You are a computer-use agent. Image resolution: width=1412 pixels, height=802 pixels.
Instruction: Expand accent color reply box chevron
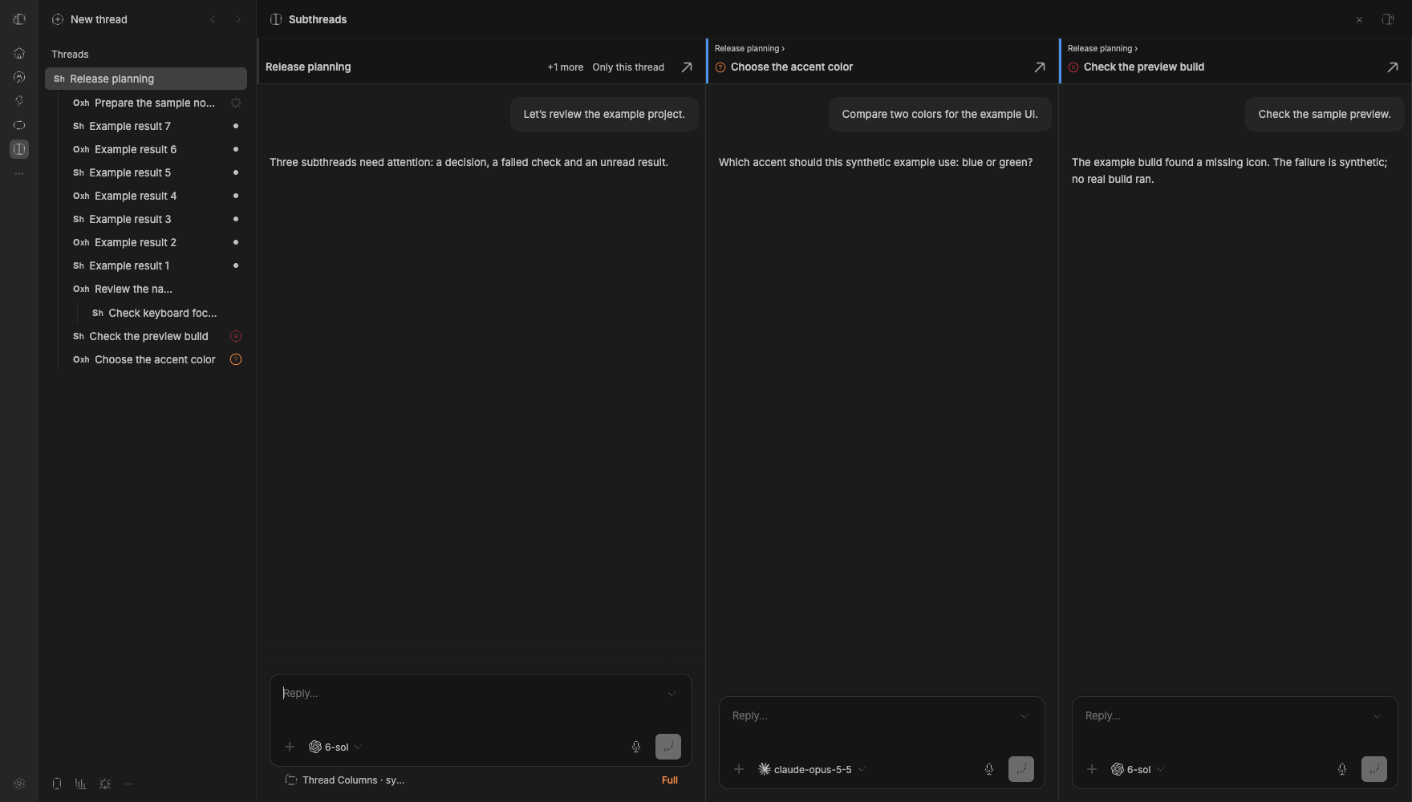1025,716
